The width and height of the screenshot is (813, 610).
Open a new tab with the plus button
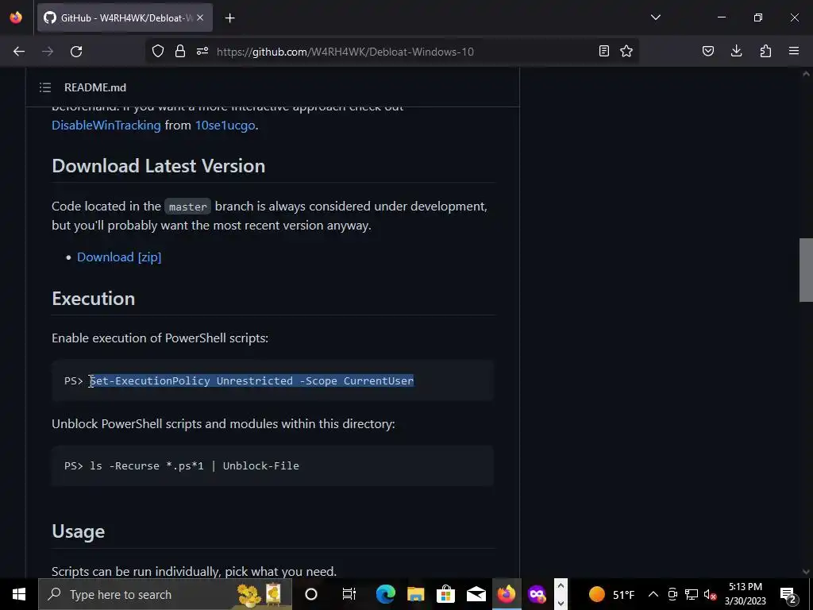coord(230,18)
